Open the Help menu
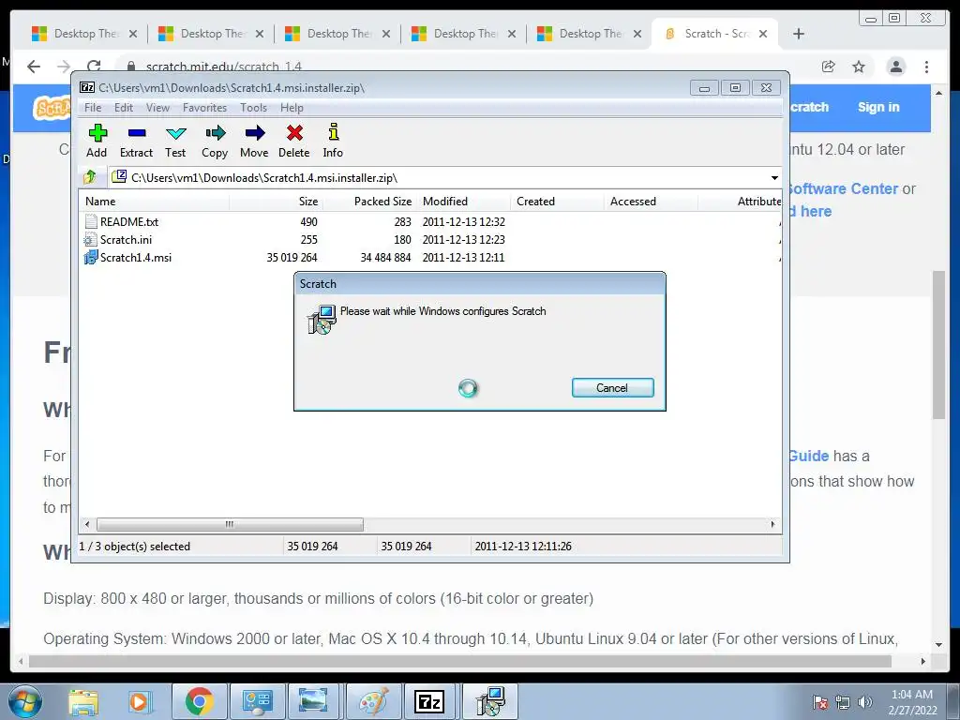 pyautogui.click(x=292, y=108)
